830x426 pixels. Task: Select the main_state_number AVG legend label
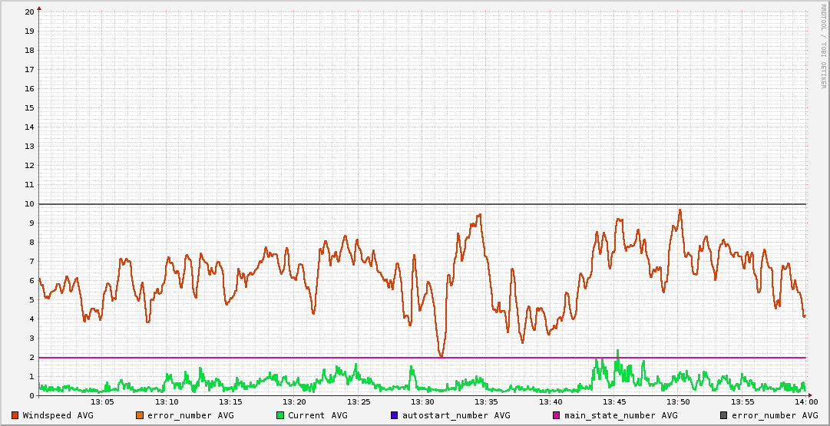(620, 415)
